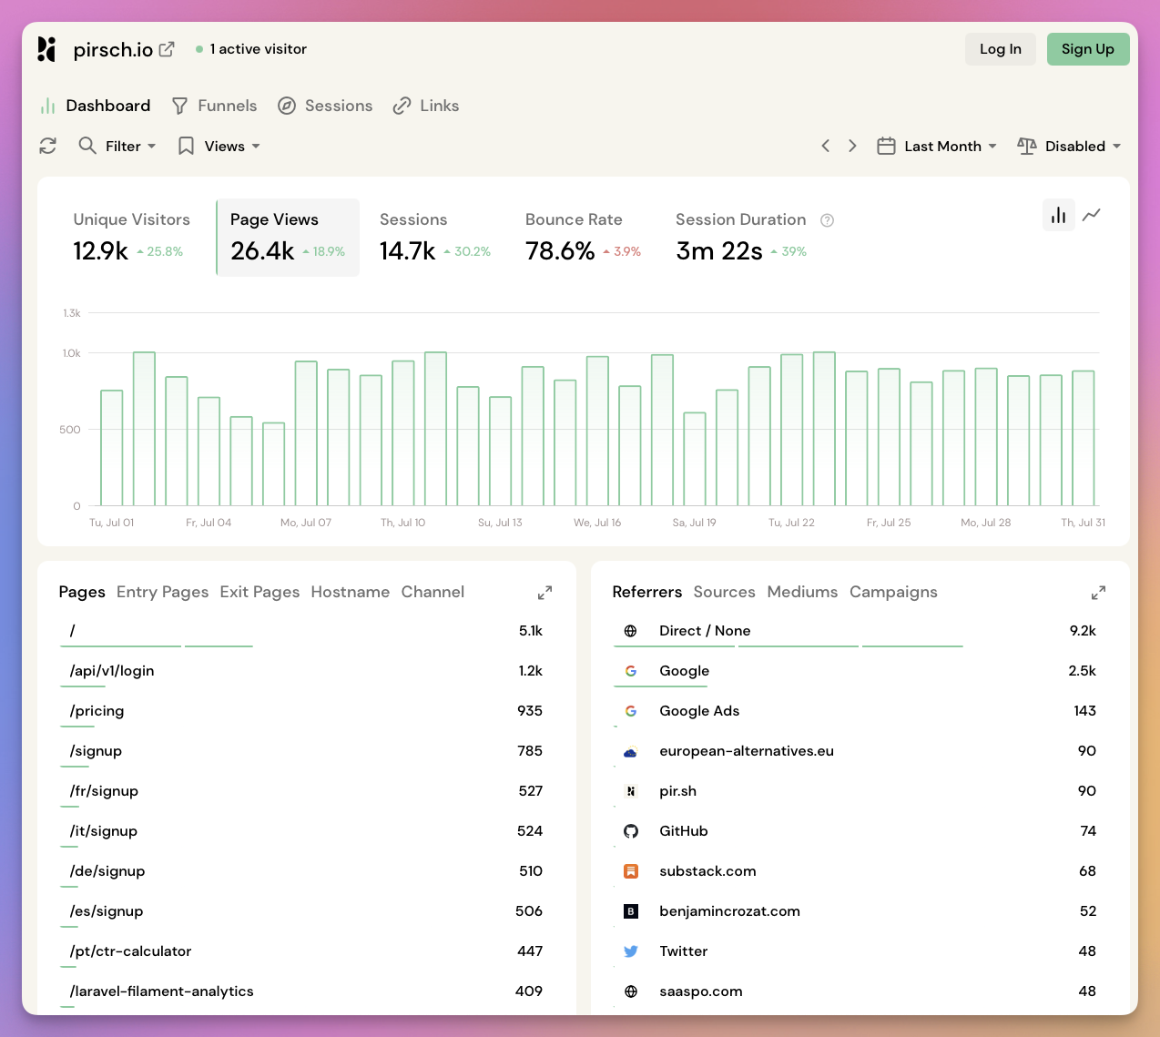Screen dimensions: 1160x1037
Task: Open pirsch.io via the external link icon
Action: tap(166, 49)
